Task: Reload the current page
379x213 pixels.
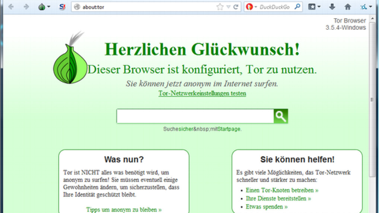Action: pos(236,7)
